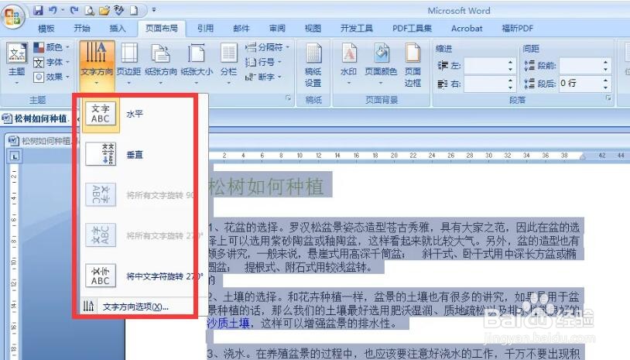The image size is (630, 360).
Task: Undo the last action
Action: tap(53, 10)
